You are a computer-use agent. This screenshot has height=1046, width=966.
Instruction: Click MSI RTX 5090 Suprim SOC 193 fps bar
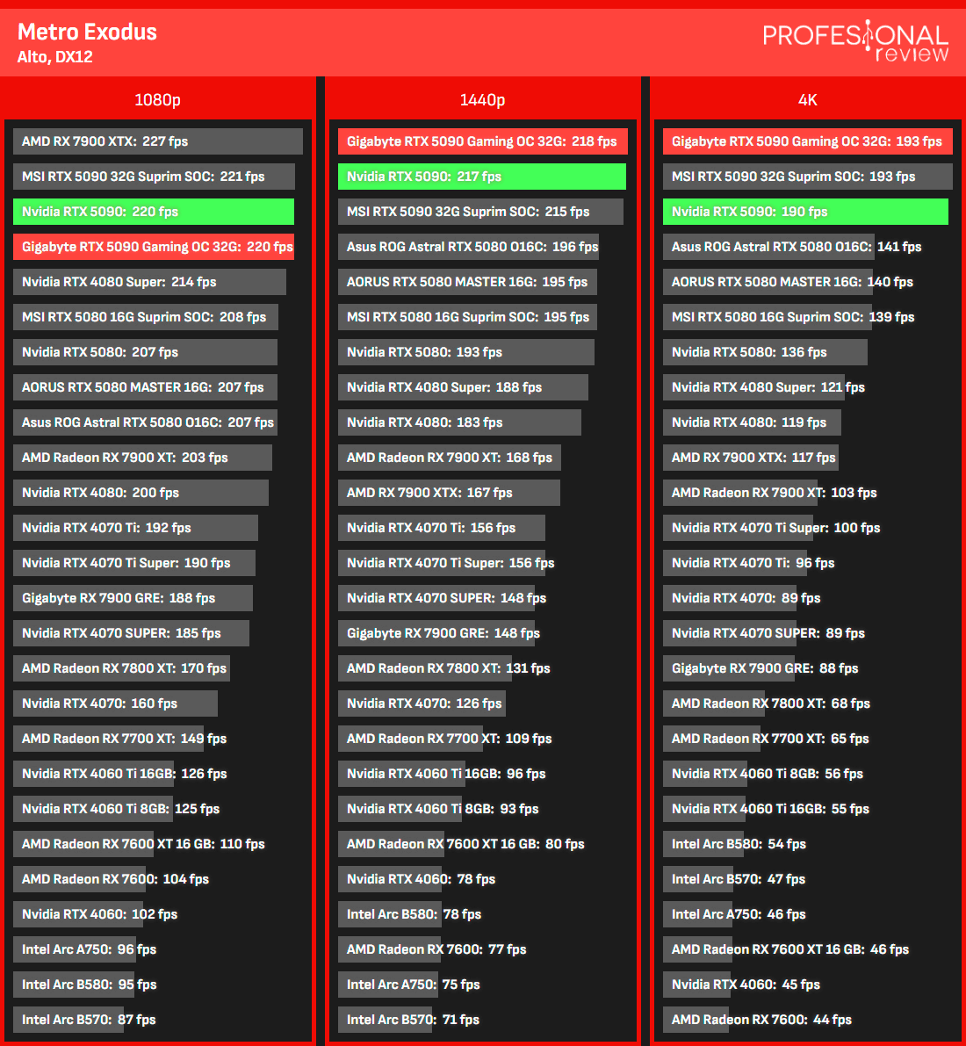(x=808, y=177)
